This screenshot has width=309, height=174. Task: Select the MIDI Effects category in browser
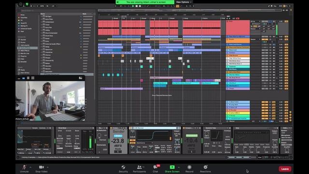click(x=25, y=51)
